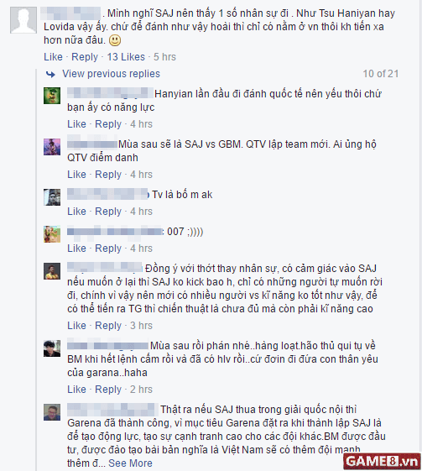
Task: Click the GAME8.vn watermark logo
Action: click(382, 461)
